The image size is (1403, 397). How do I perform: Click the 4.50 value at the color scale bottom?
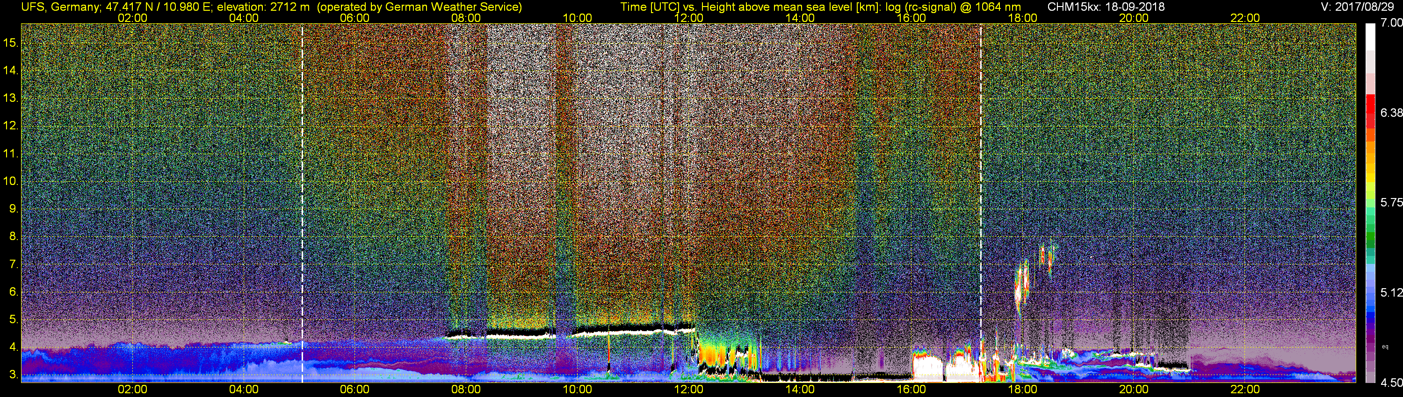(1392, 383)
